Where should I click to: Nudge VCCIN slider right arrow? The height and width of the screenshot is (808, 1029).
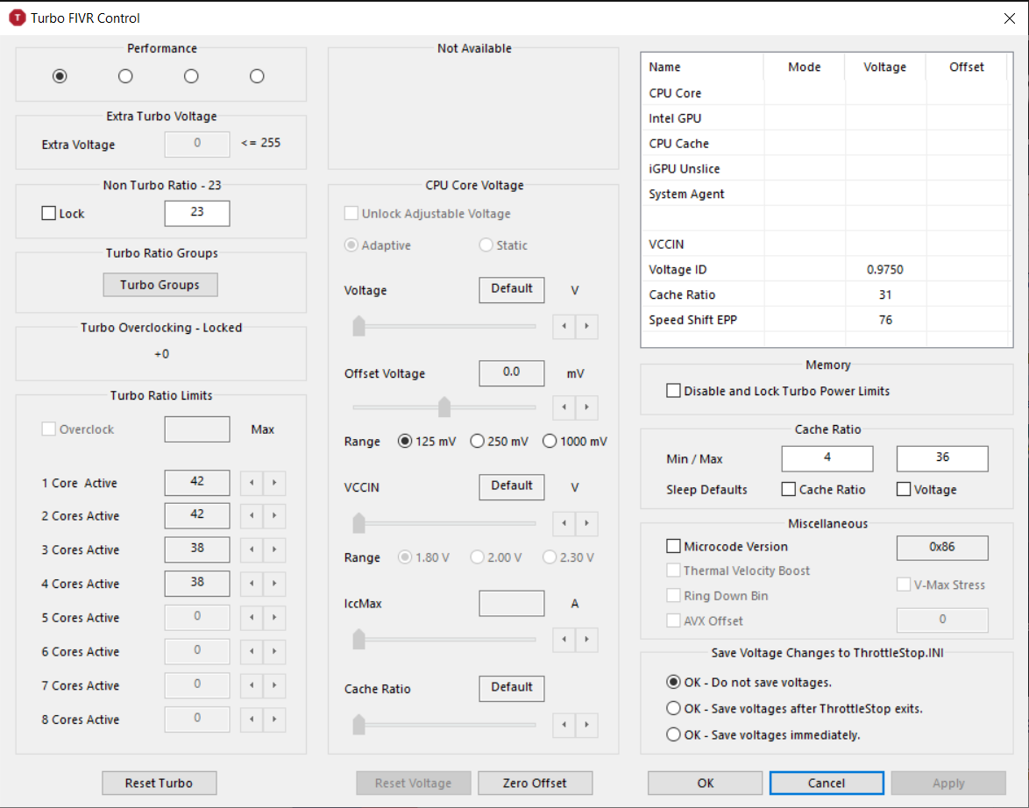pos(586,524)
